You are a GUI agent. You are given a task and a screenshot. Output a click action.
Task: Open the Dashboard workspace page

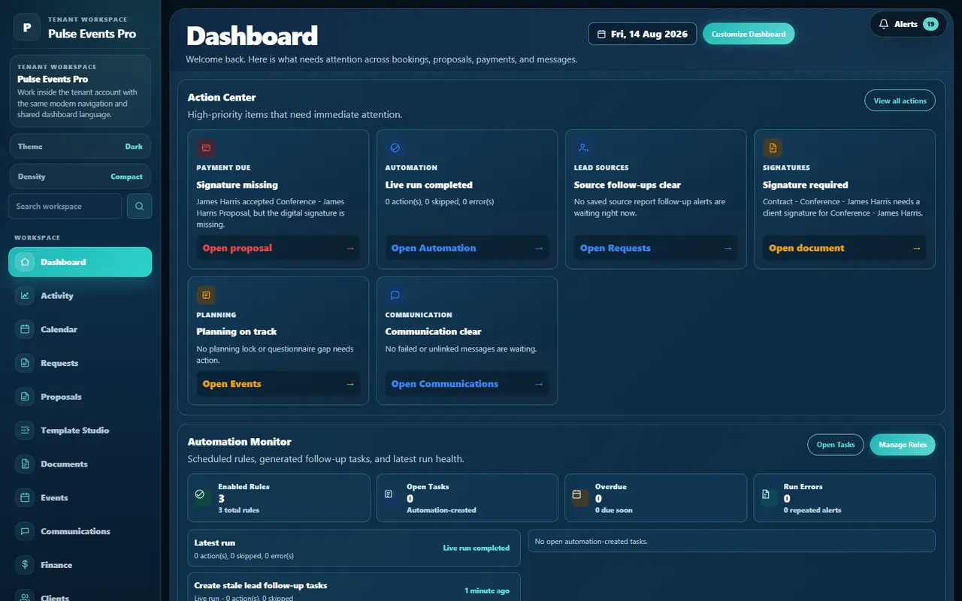80,262
